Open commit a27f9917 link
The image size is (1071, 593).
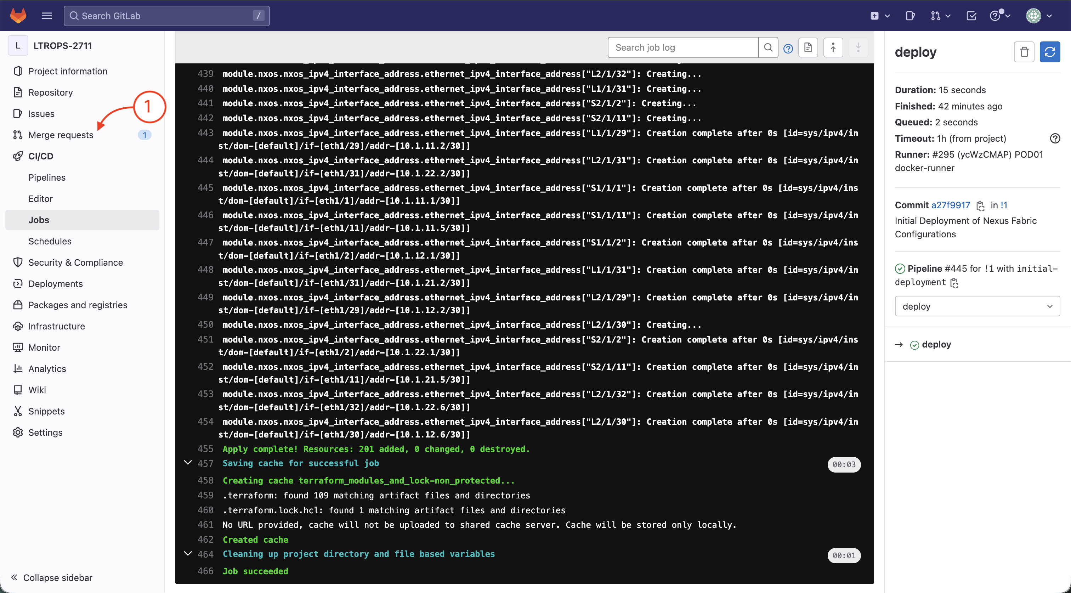pyautogui.click(x=951, y=205)
